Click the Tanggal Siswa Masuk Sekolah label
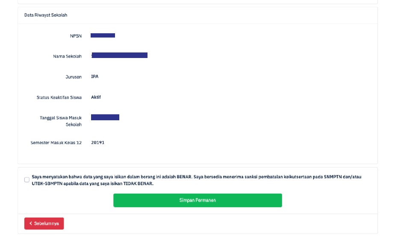This screenshot has height=238, width=407. click(61, 121)
